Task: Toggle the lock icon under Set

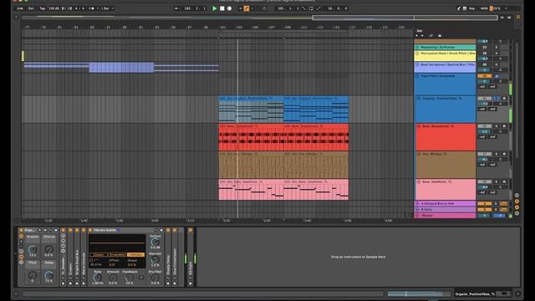Action: point(440,35)
